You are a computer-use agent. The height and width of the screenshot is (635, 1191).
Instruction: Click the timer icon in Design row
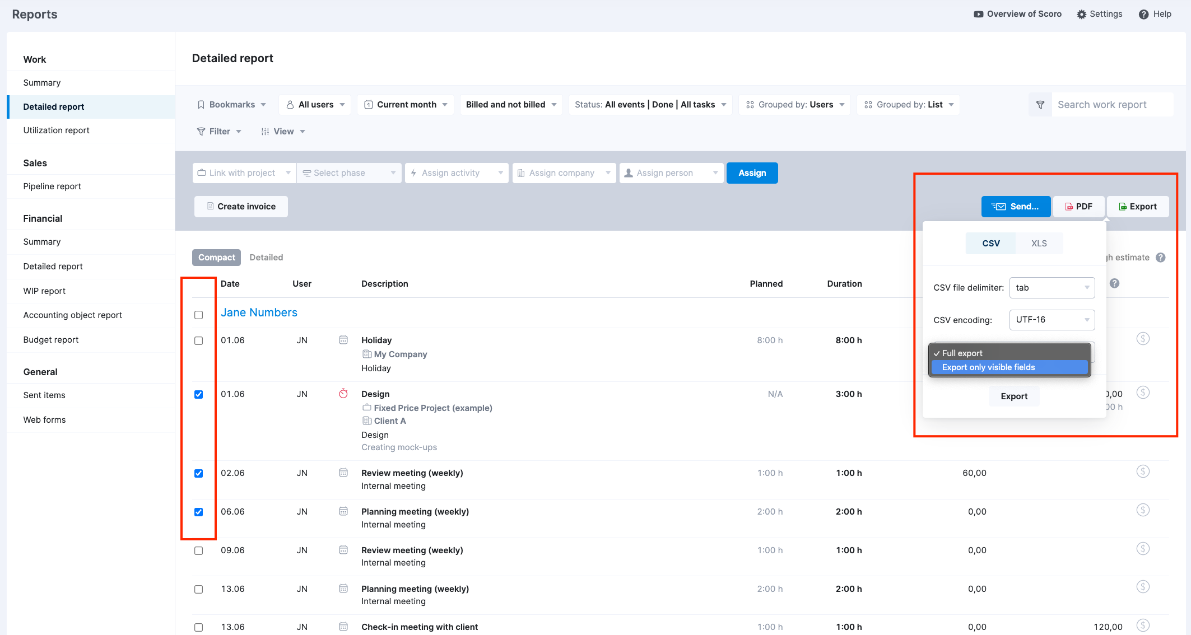[x=343, y=394]
